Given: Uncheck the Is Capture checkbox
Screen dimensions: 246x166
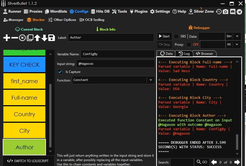Looking at the screenshot, I should (x=60, y=72).
